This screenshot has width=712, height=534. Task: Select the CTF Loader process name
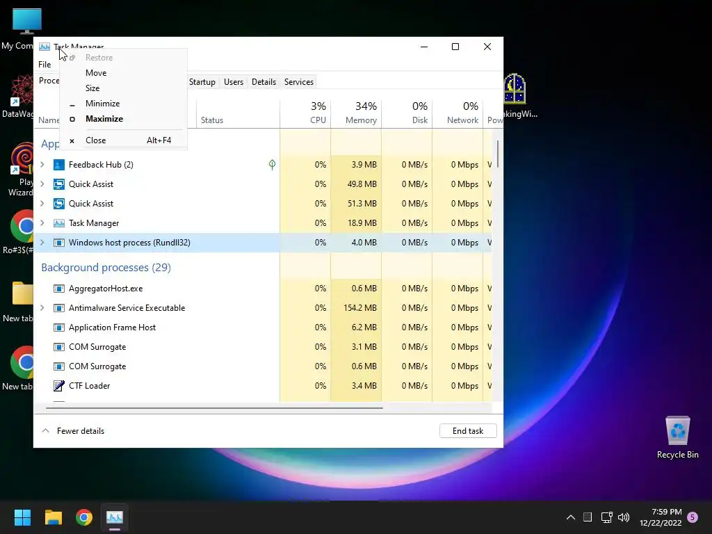(x=90, y=385)
